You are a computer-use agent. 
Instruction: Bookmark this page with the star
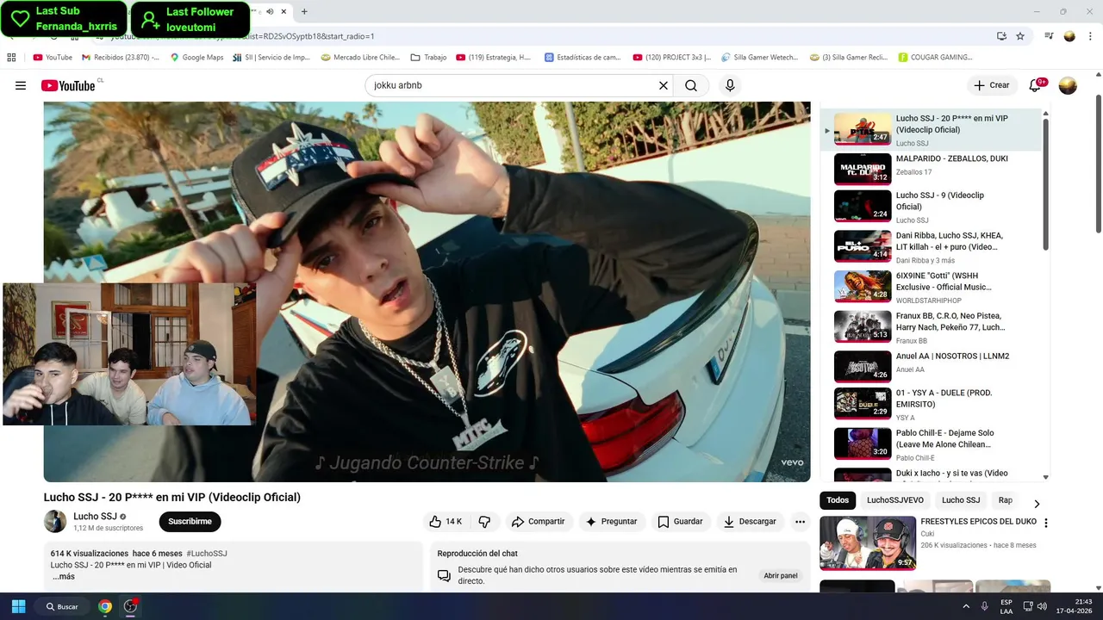coord(1020,36)
